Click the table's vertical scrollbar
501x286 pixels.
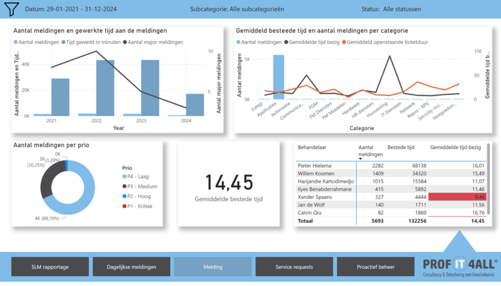click(488, 176)
